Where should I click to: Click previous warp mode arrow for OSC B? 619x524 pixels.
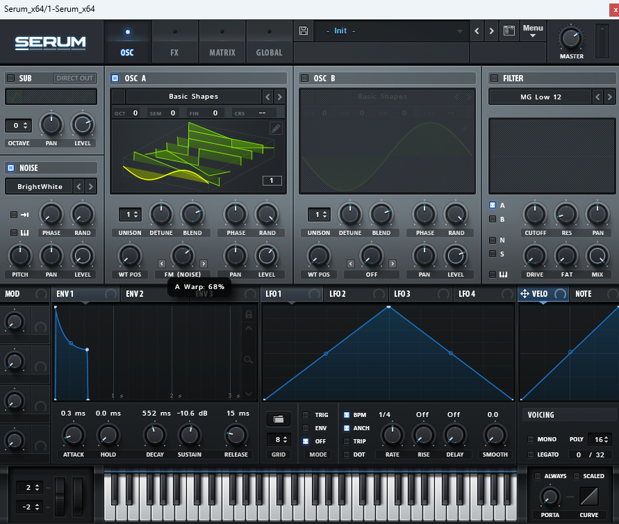(x=351, y=263)
